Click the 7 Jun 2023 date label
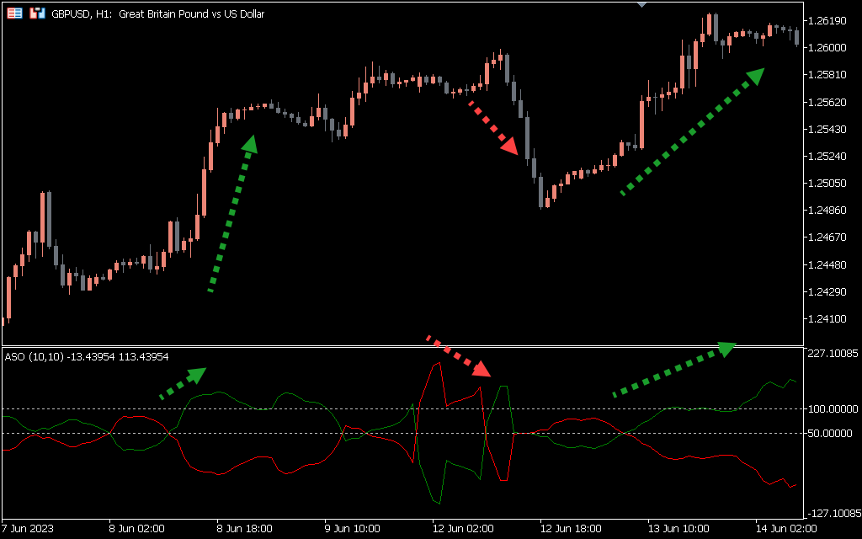 pyautogui.click(x=28, y=529)
